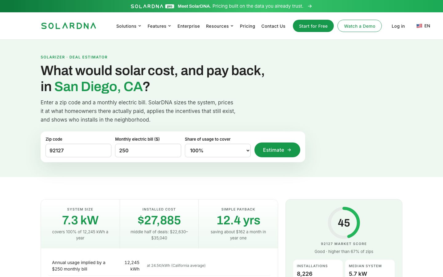
Task: Click 'at 24.5¢/kWh (California average)' note
Action: (x=176, y=266)
